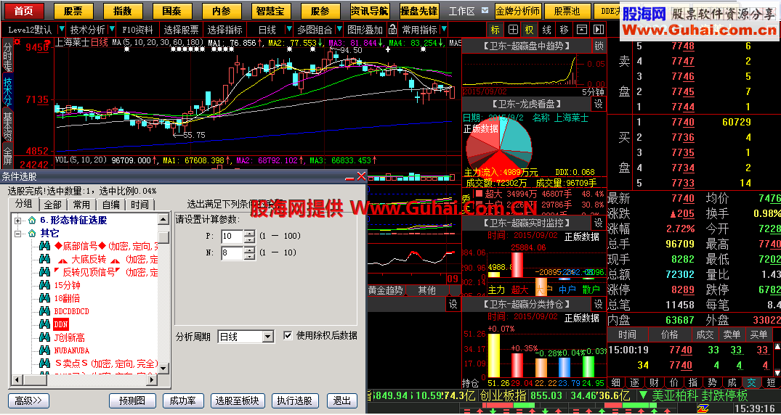The height and width of the screenshot is (415, 781).
Task: Click the grid crosshair toolbar icon
Action: click(x=512, y=29)
